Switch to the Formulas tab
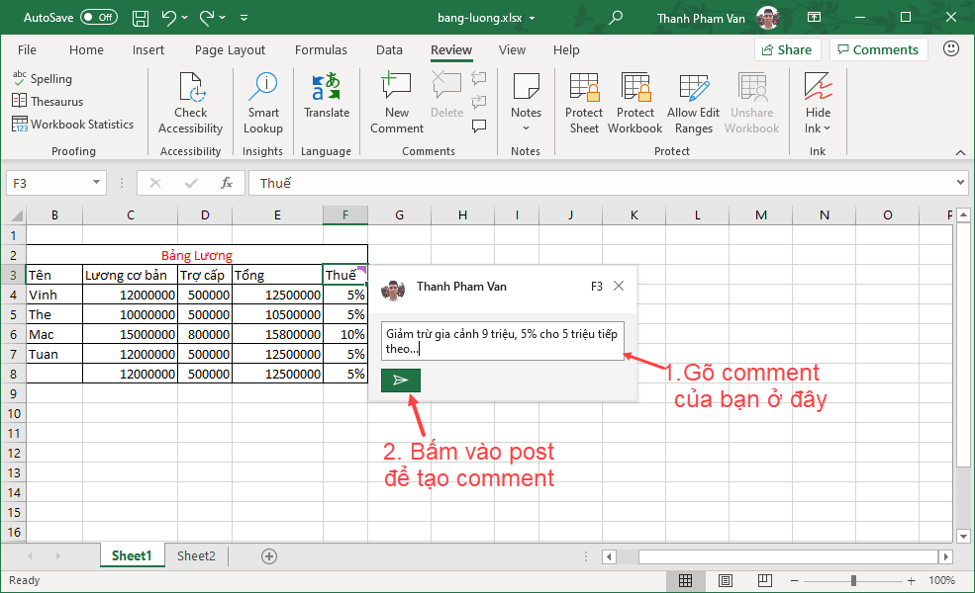Screen dimensions: 975x593 [321, 49]
